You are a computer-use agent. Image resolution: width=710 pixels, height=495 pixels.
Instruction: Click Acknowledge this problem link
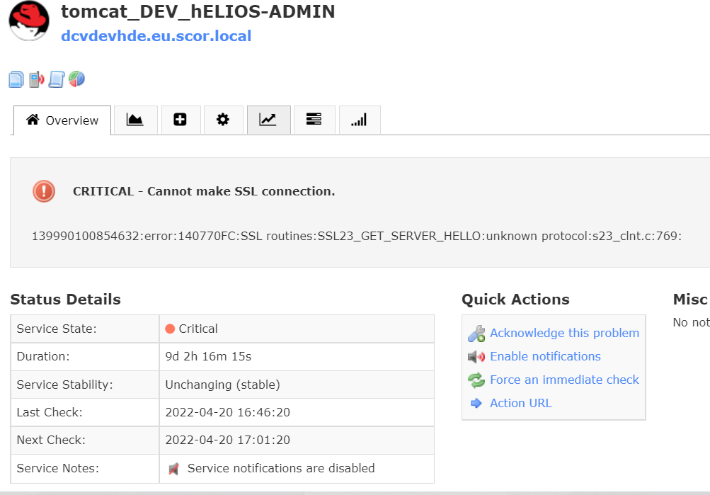564,333
